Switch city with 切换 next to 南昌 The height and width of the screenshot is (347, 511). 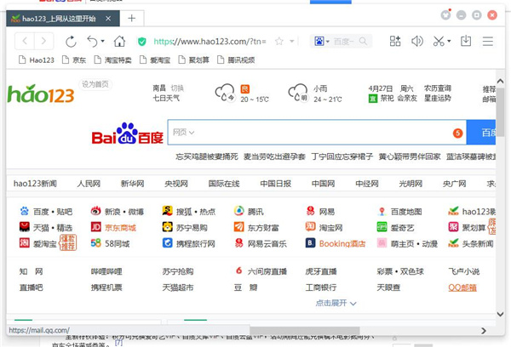(177, 88)
